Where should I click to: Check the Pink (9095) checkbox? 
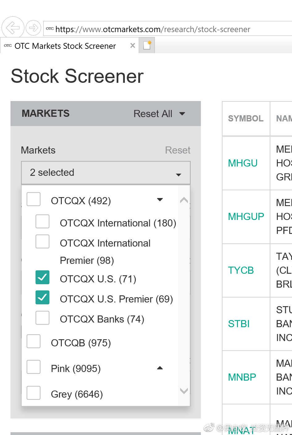[34, 367]
